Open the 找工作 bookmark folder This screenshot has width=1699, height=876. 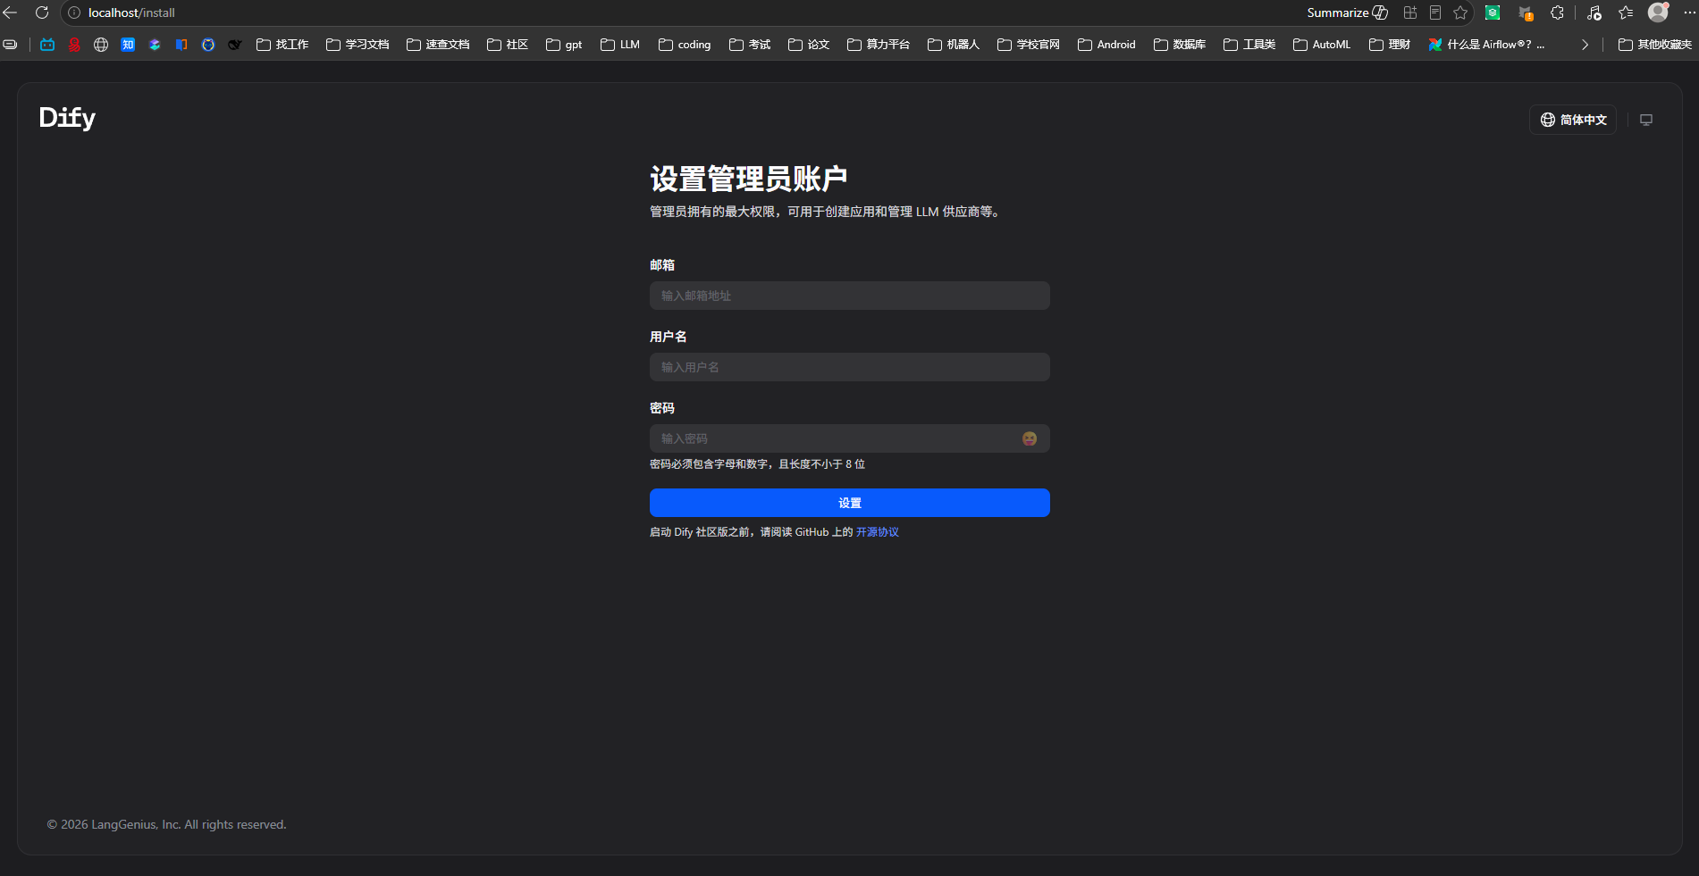tap(282, 45)
